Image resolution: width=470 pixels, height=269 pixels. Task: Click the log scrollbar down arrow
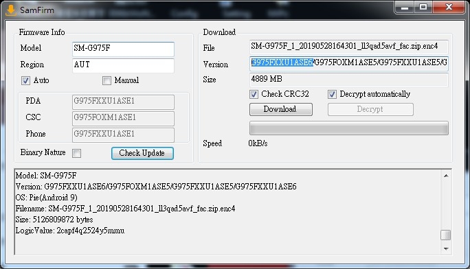(x=446, y=248)
